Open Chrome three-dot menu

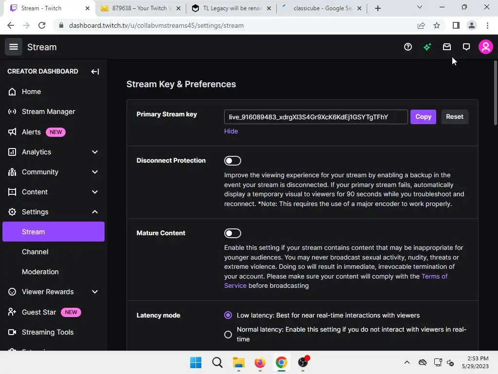pos(487,25)
